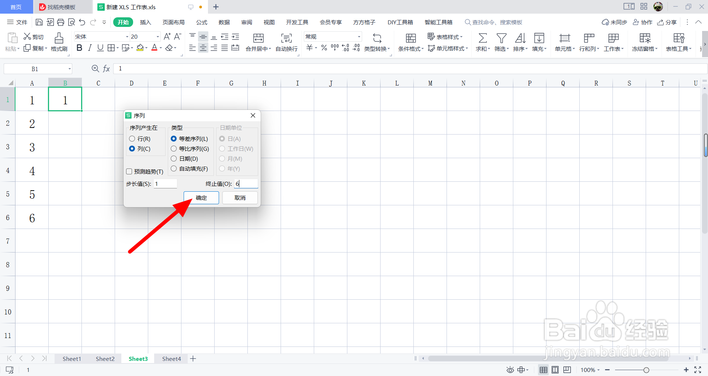Switch to page layout view in status bar
The height and width of the screenshot is (376, 708).
555,370
